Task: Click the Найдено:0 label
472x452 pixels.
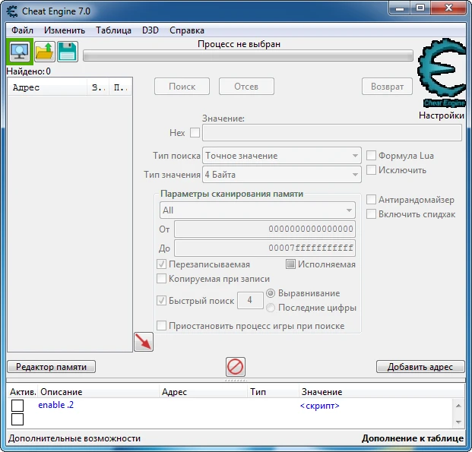Action: [29, 71]
